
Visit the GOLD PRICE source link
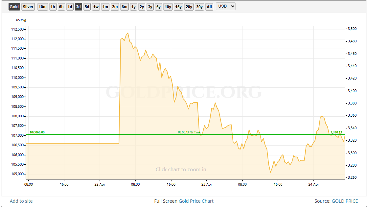[x=345, y=201]
